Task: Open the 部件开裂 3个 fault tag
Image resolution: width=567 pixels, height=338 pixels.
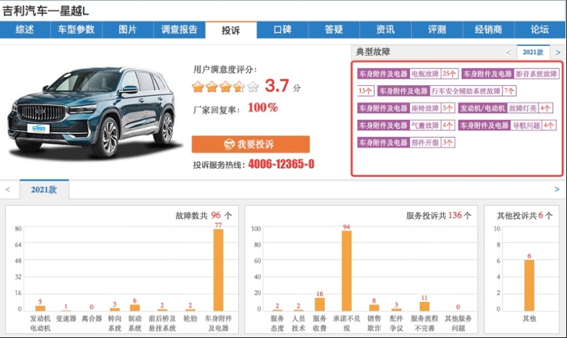Action: click(x=406, y=142)
